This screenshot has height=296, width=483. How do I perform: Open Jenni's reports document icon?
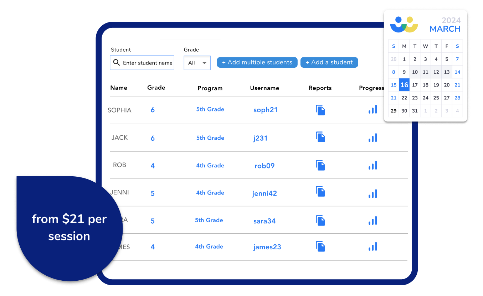[320, 192]
